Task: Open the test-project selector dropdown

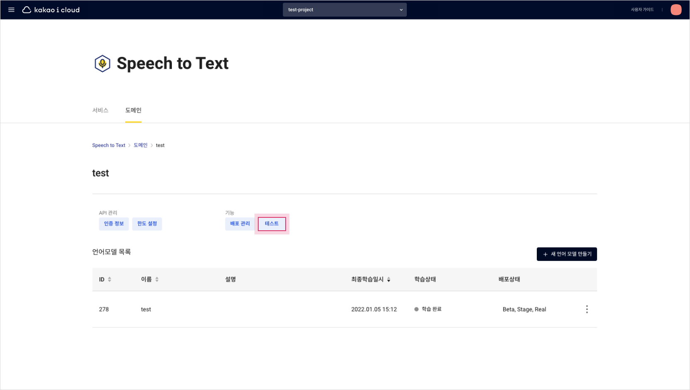Action: point(345,10)
